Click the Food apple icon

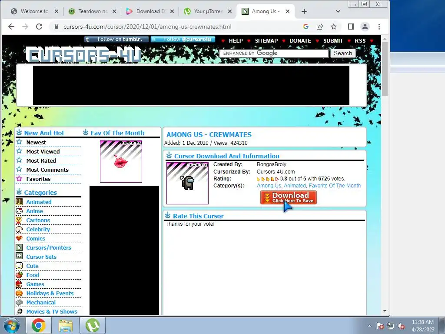tap(19, 275)
